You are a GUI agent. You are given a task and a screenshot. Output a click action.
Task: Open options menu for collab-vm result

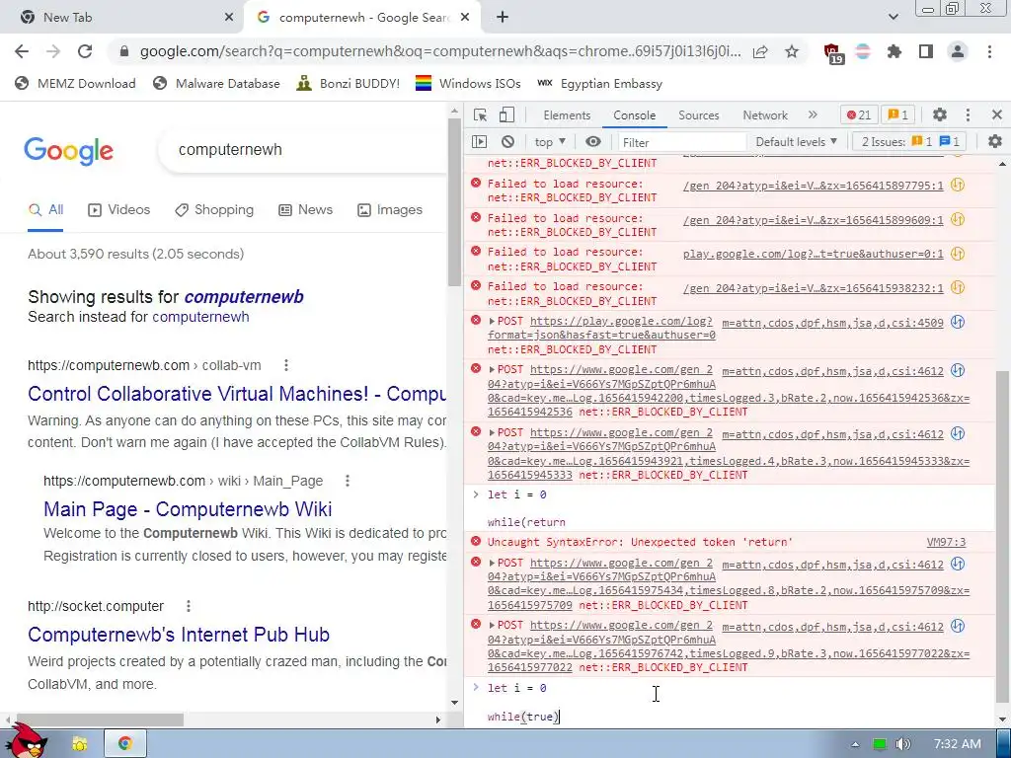click(286, 365)
